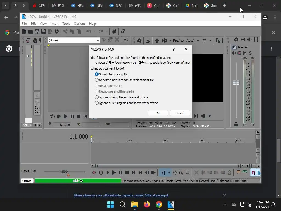Click the Copy icon in main toolbar
Image resolution: width=281 pixels, height=211 pixels.
72,31
